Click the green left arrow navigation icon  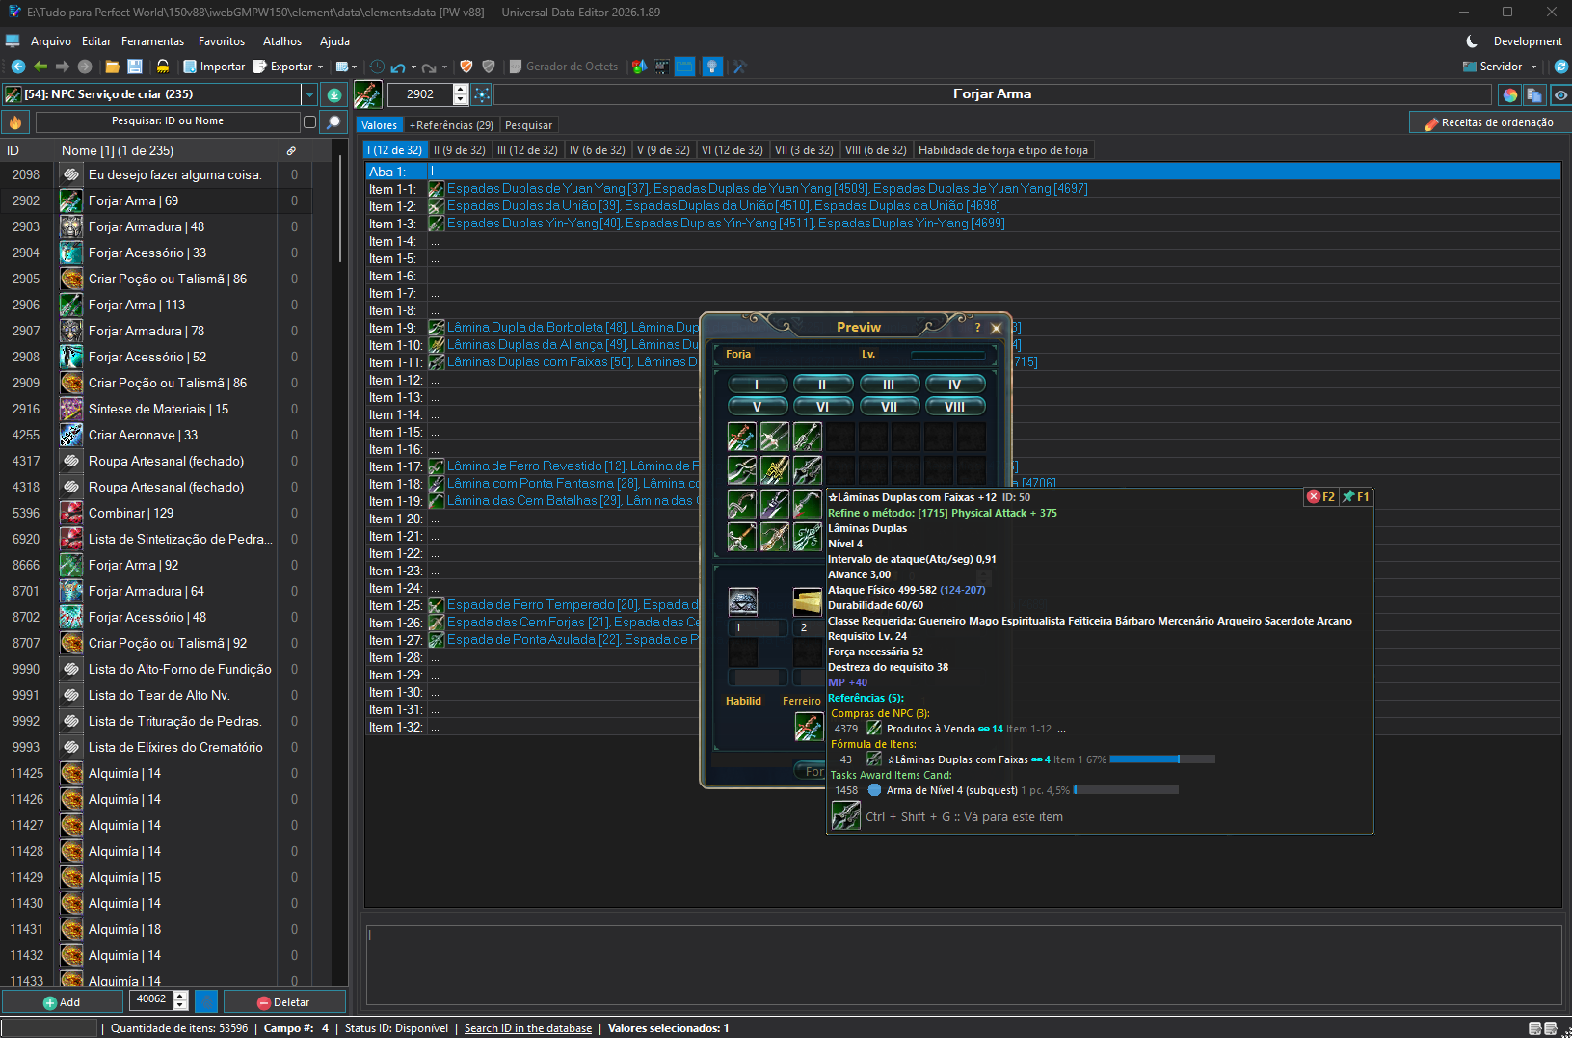[40, 67]
